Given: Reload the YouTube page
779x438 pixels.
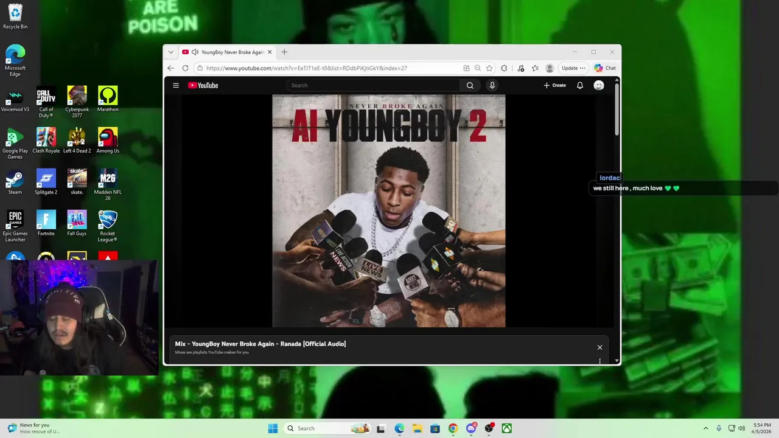Looking at the screenshot, I should [185, 68].
